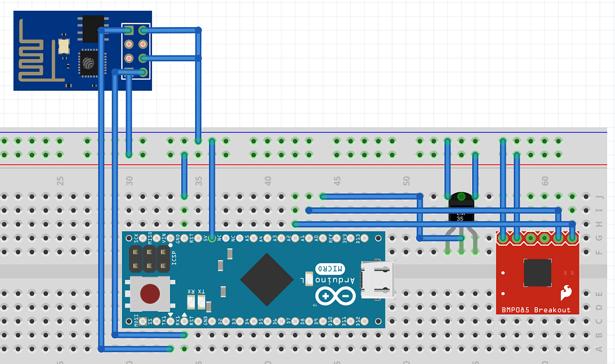Select the BMP085 Breakout board
Screen dimensions: 615x364
(538, 273)
